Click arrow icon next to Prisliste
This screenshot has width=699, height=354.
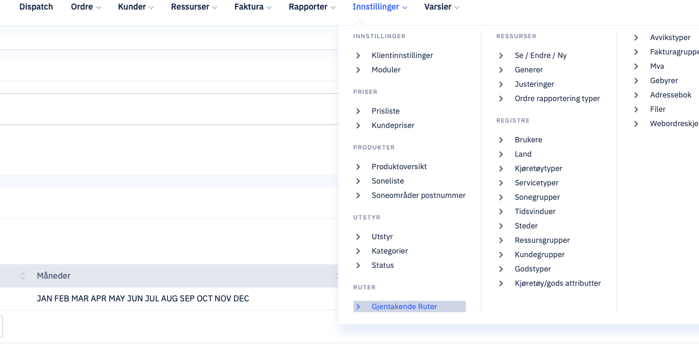point(358,111)
